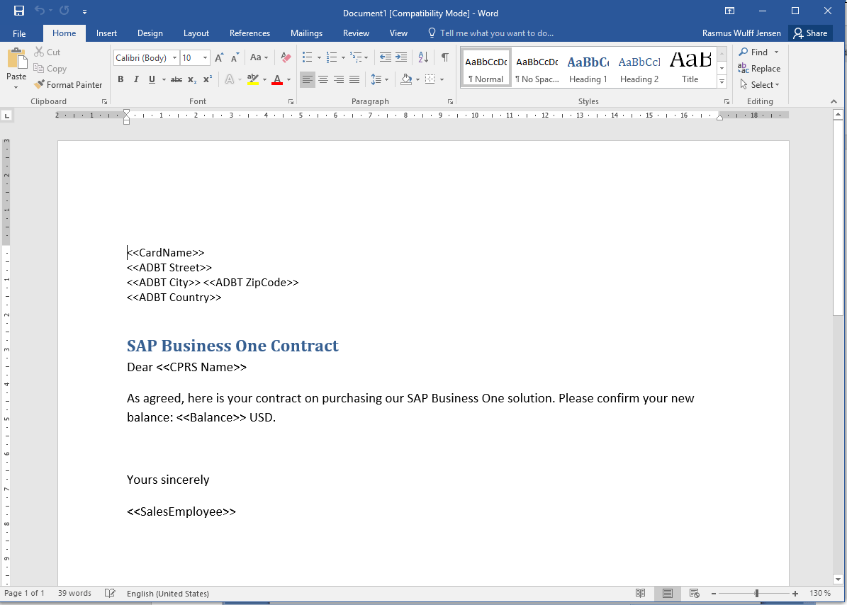847x605 pixels.
Task: Toggle bold formatting
Action: [120, 79]
